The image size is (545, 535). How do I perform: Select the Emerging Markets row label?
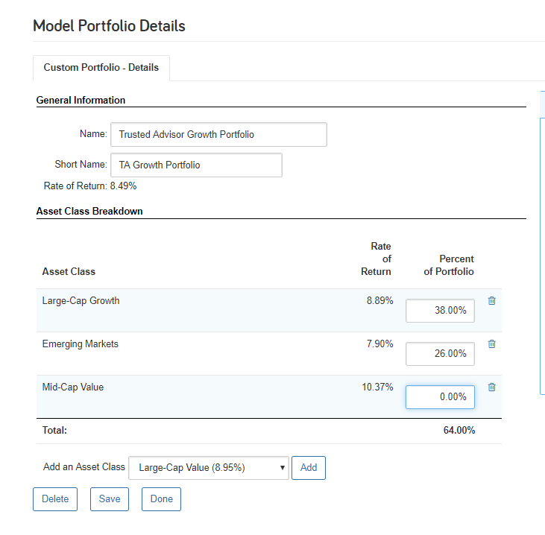pyautogui.click(x=81, y=344)
